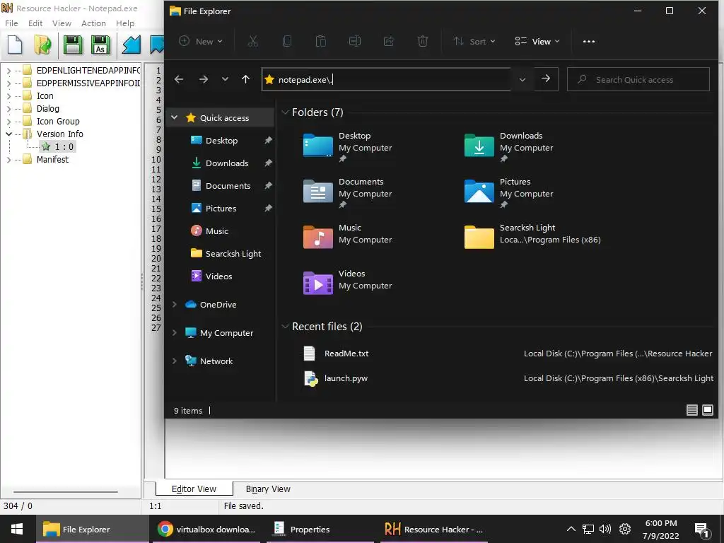
Task: Click the Open file icon in Resource Hacker toolbar
Action: tap(43, 45)
